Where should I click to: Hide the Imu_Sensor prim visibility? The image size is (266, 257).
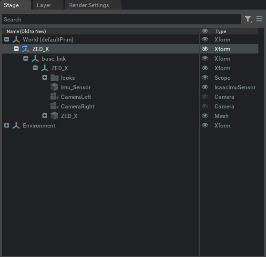[x=205, y=87]
